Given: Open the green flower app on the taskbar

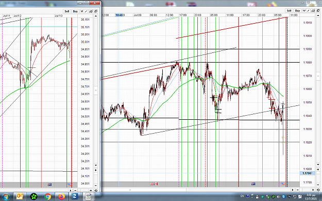Looking at the screenshot, I should pyautogui.click(x=33, y=197).
